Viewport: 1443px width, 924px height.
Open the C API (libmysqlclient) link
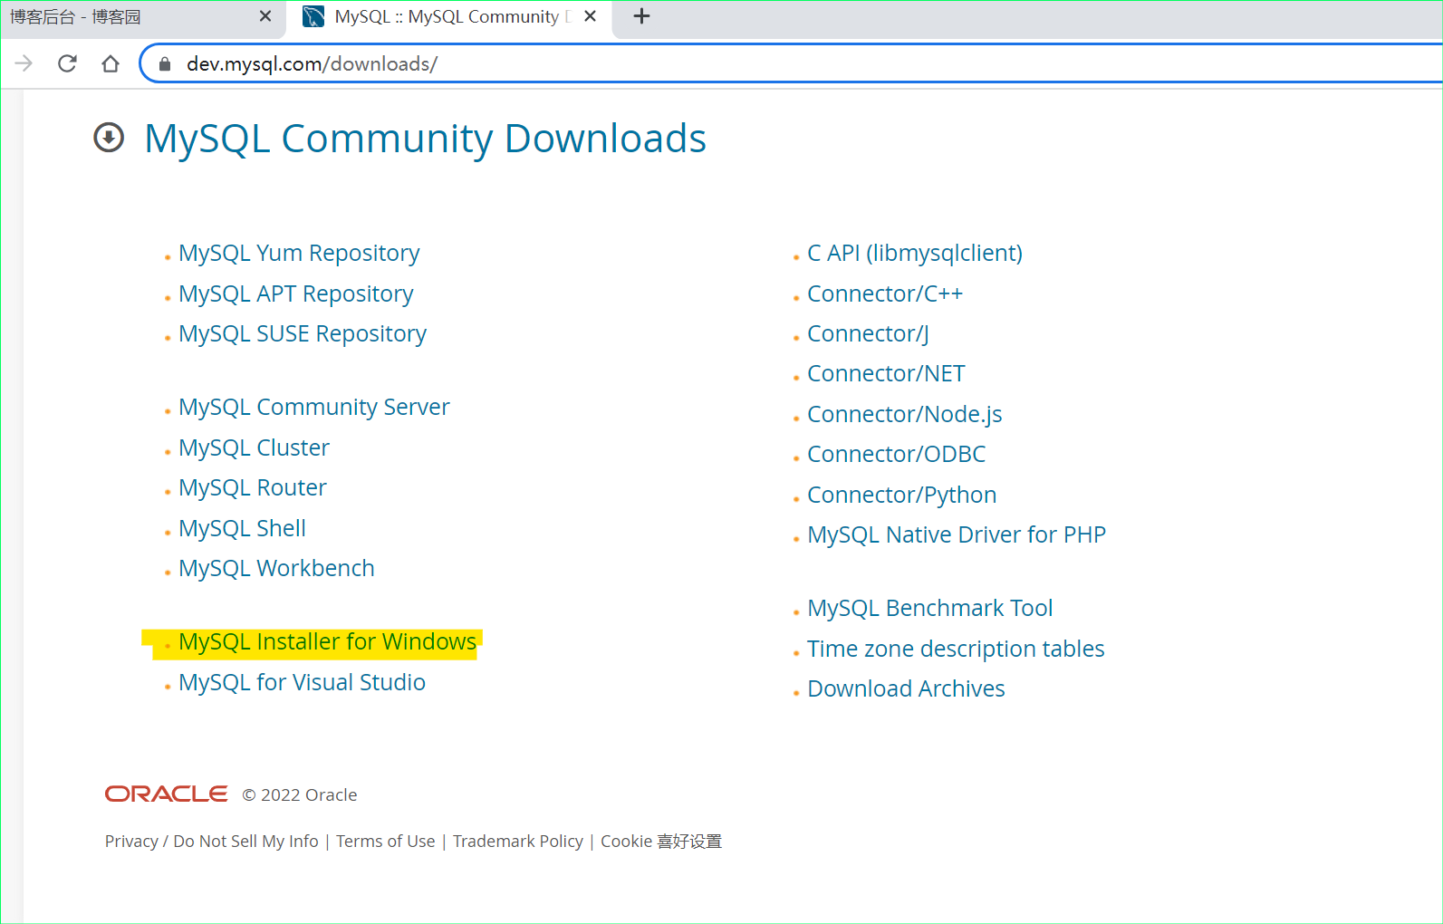point(915,253)
